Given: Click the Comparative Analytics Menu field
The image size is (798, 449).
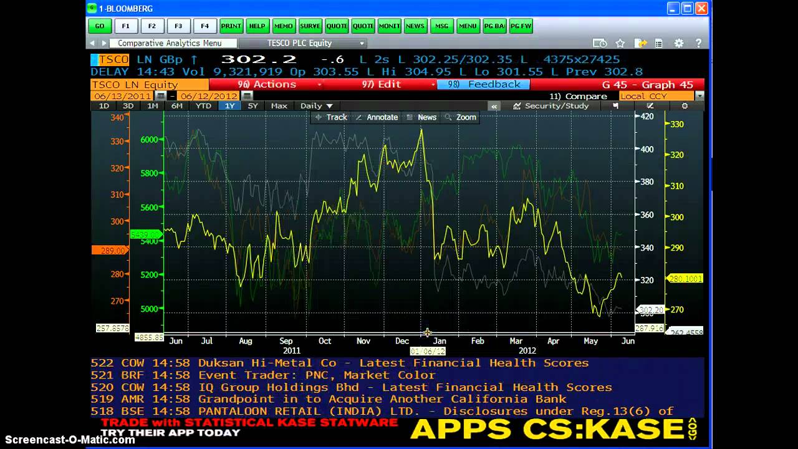Looking at the screenshot, I should click(x=173, y=43).
